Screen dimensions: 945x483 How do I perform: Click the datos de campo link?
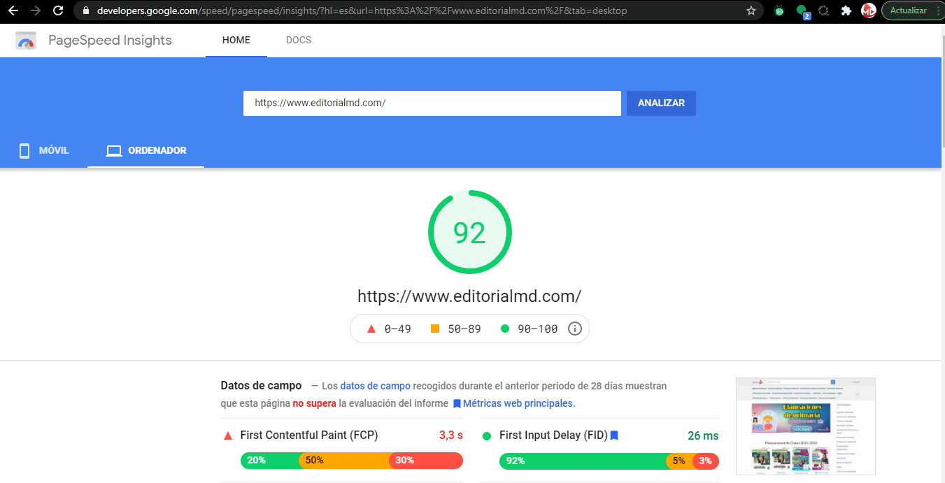(x=375, y=385)
